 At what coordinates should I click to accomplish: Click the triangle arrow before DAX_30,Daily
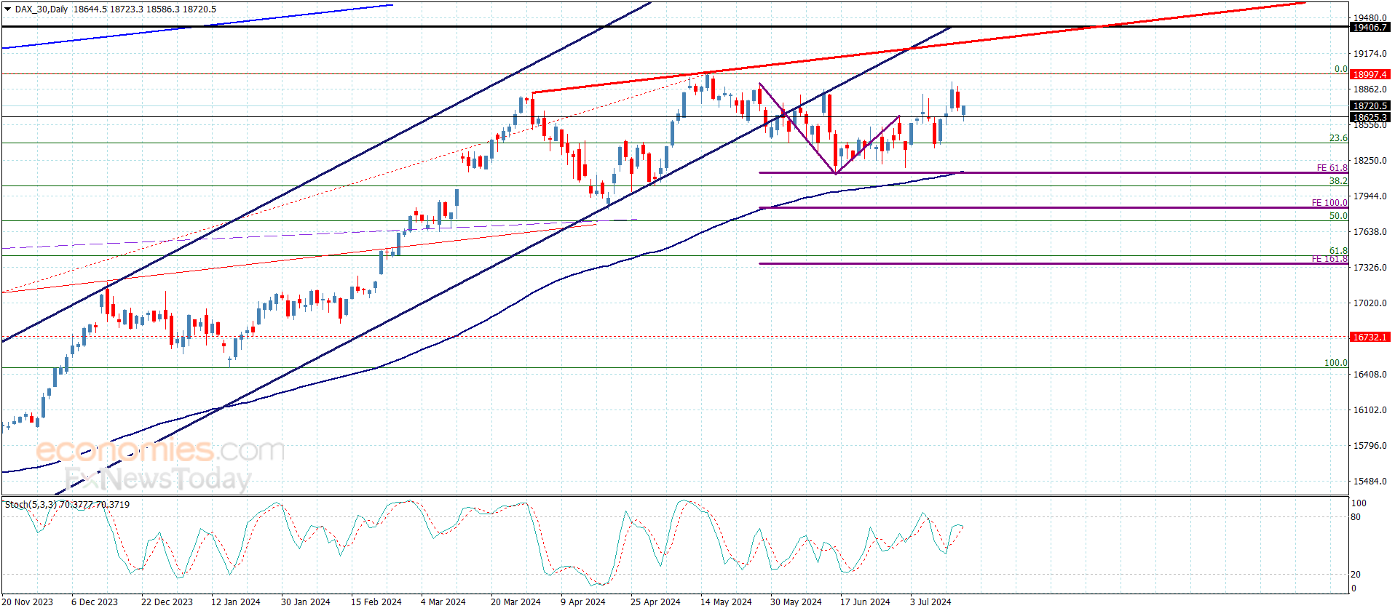click(x=7, y=9)
